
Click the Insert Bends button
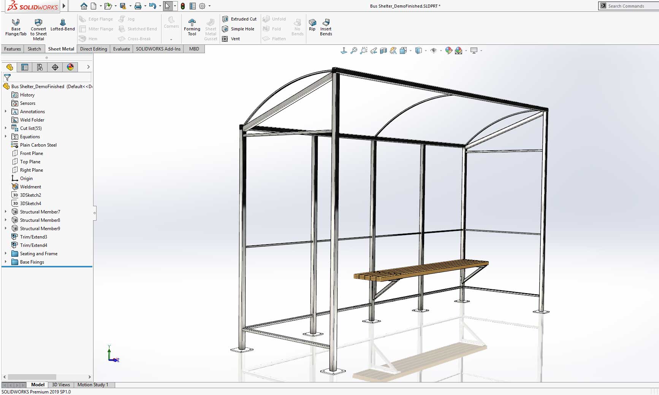326,27
